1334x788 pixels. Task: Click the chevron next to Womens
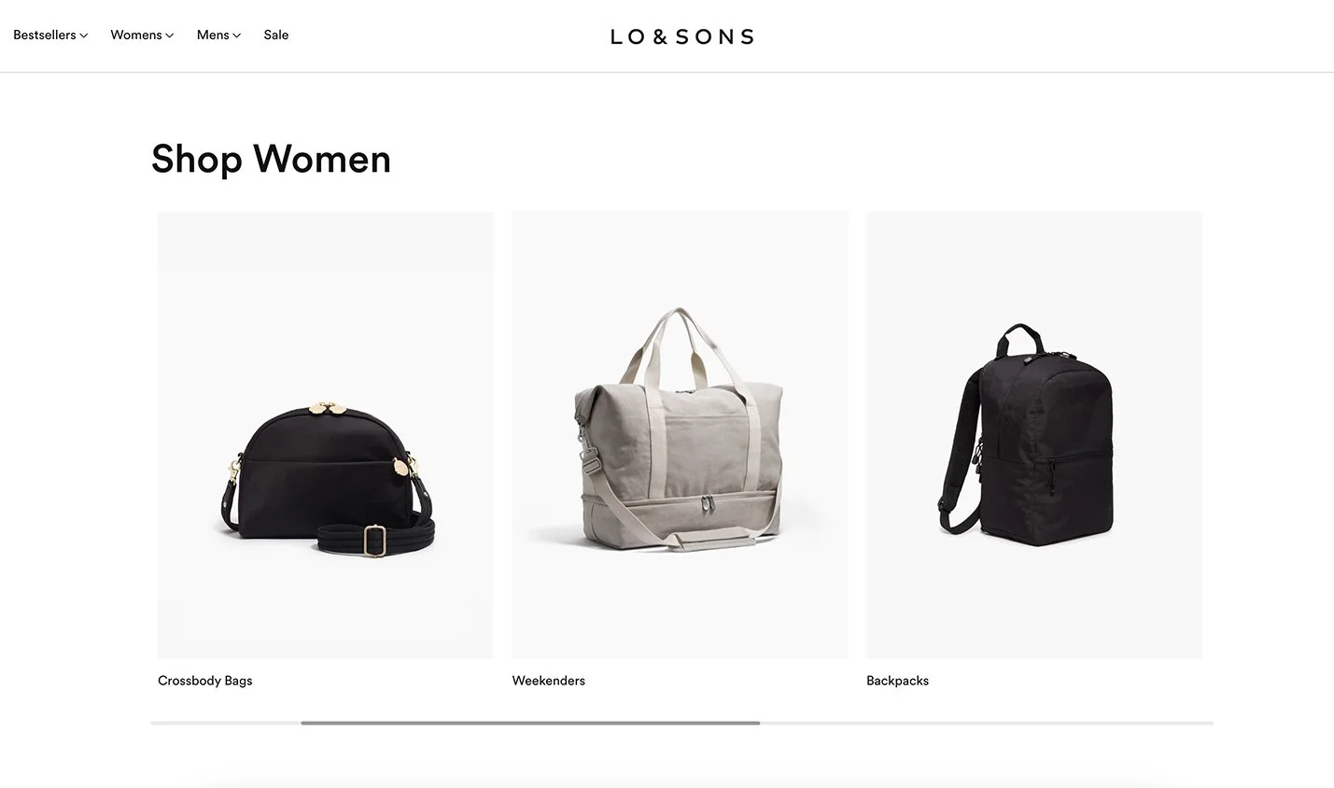point(170,35)
